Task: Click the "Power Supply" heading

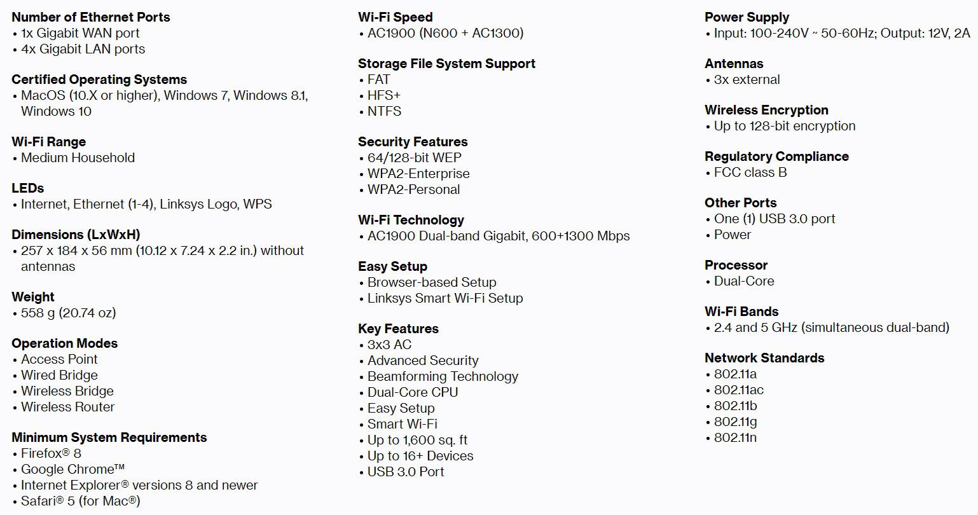Action: (747, 17)
